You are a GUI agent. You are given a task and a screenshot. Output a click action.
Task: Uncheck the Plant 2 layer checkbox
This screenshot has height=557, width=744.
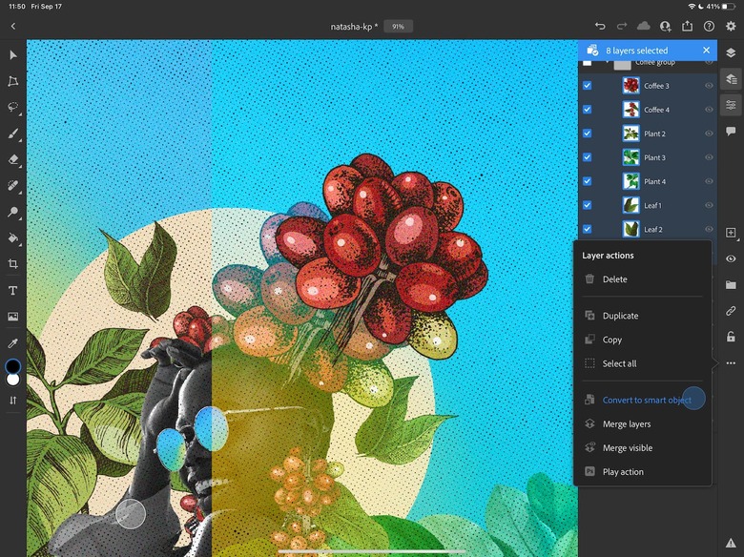coord(587,134)
